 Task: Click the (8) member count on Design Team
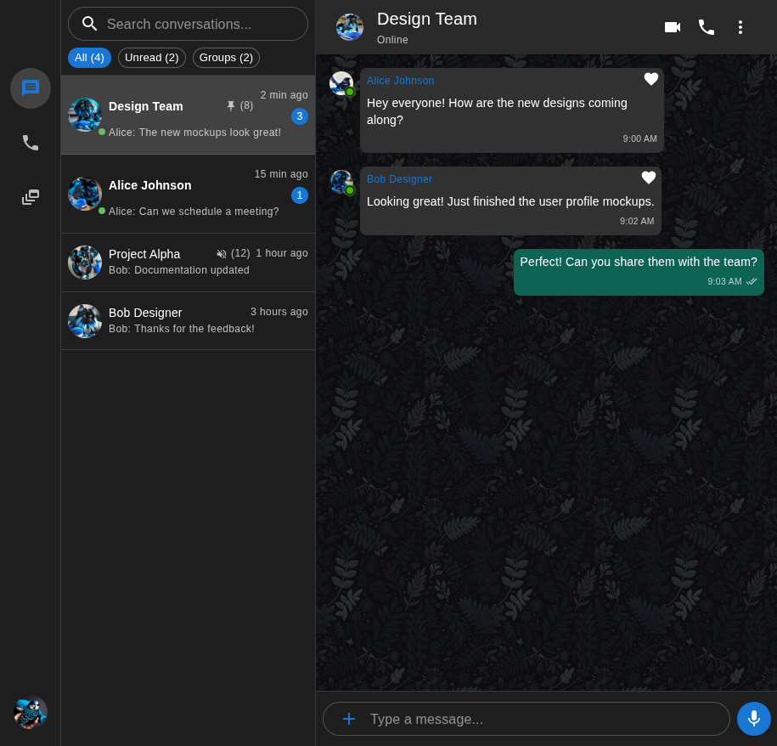(246, 105)
